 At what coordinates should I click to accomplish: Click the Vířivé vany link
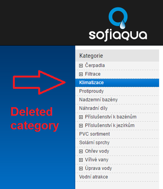(97, 160)
